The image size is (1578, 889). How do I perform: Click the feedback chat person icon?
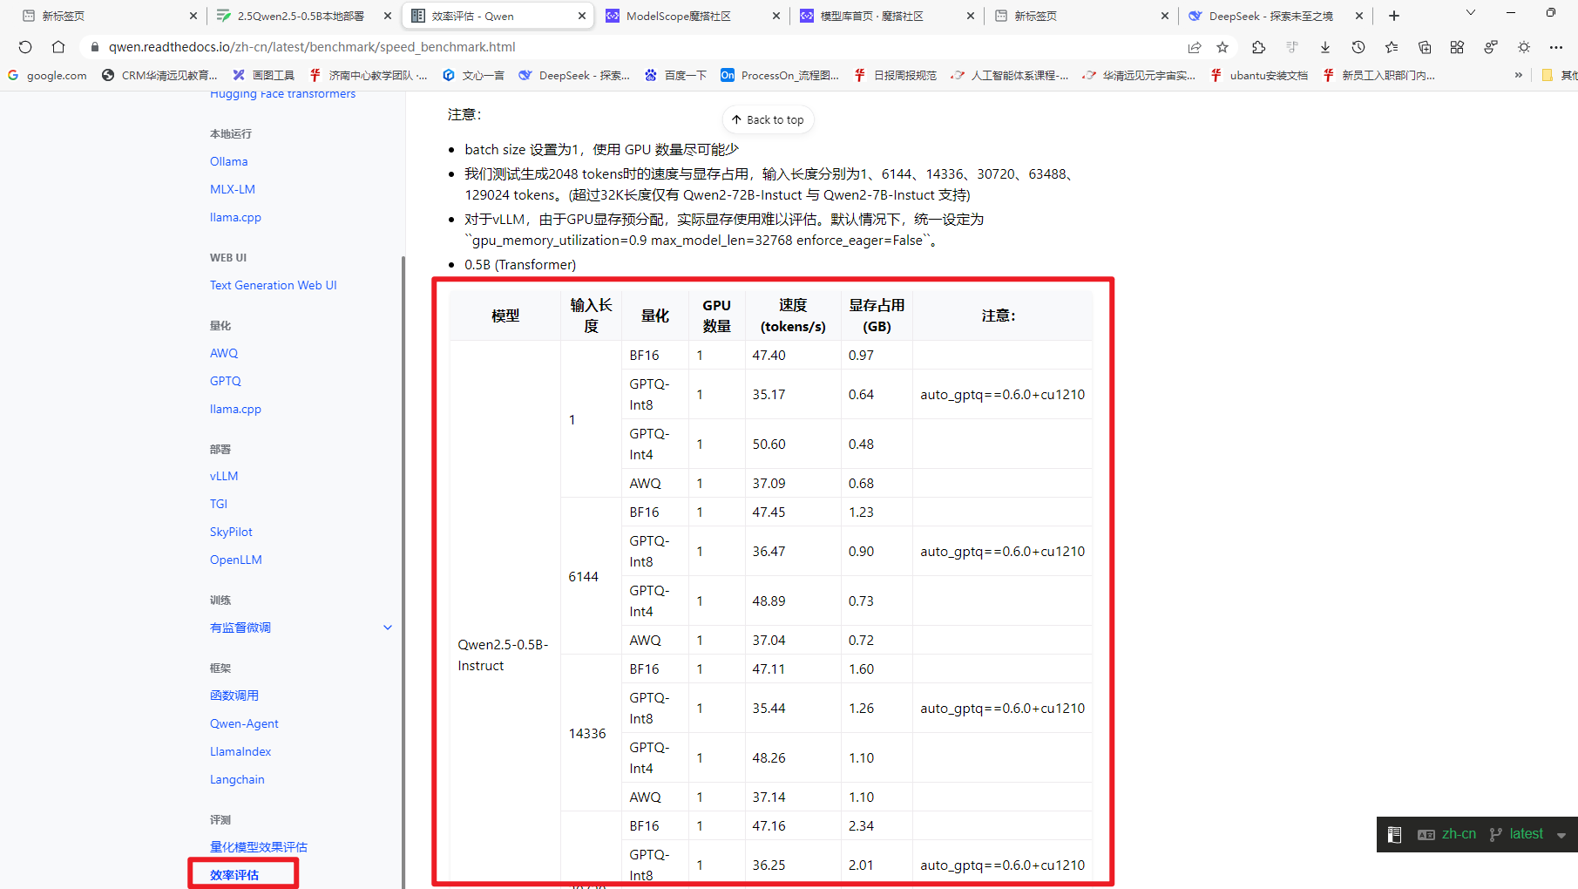tap(1491, 47)
